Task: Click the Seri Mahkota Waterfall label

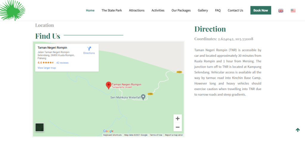Action: click(x=125, y=97)
